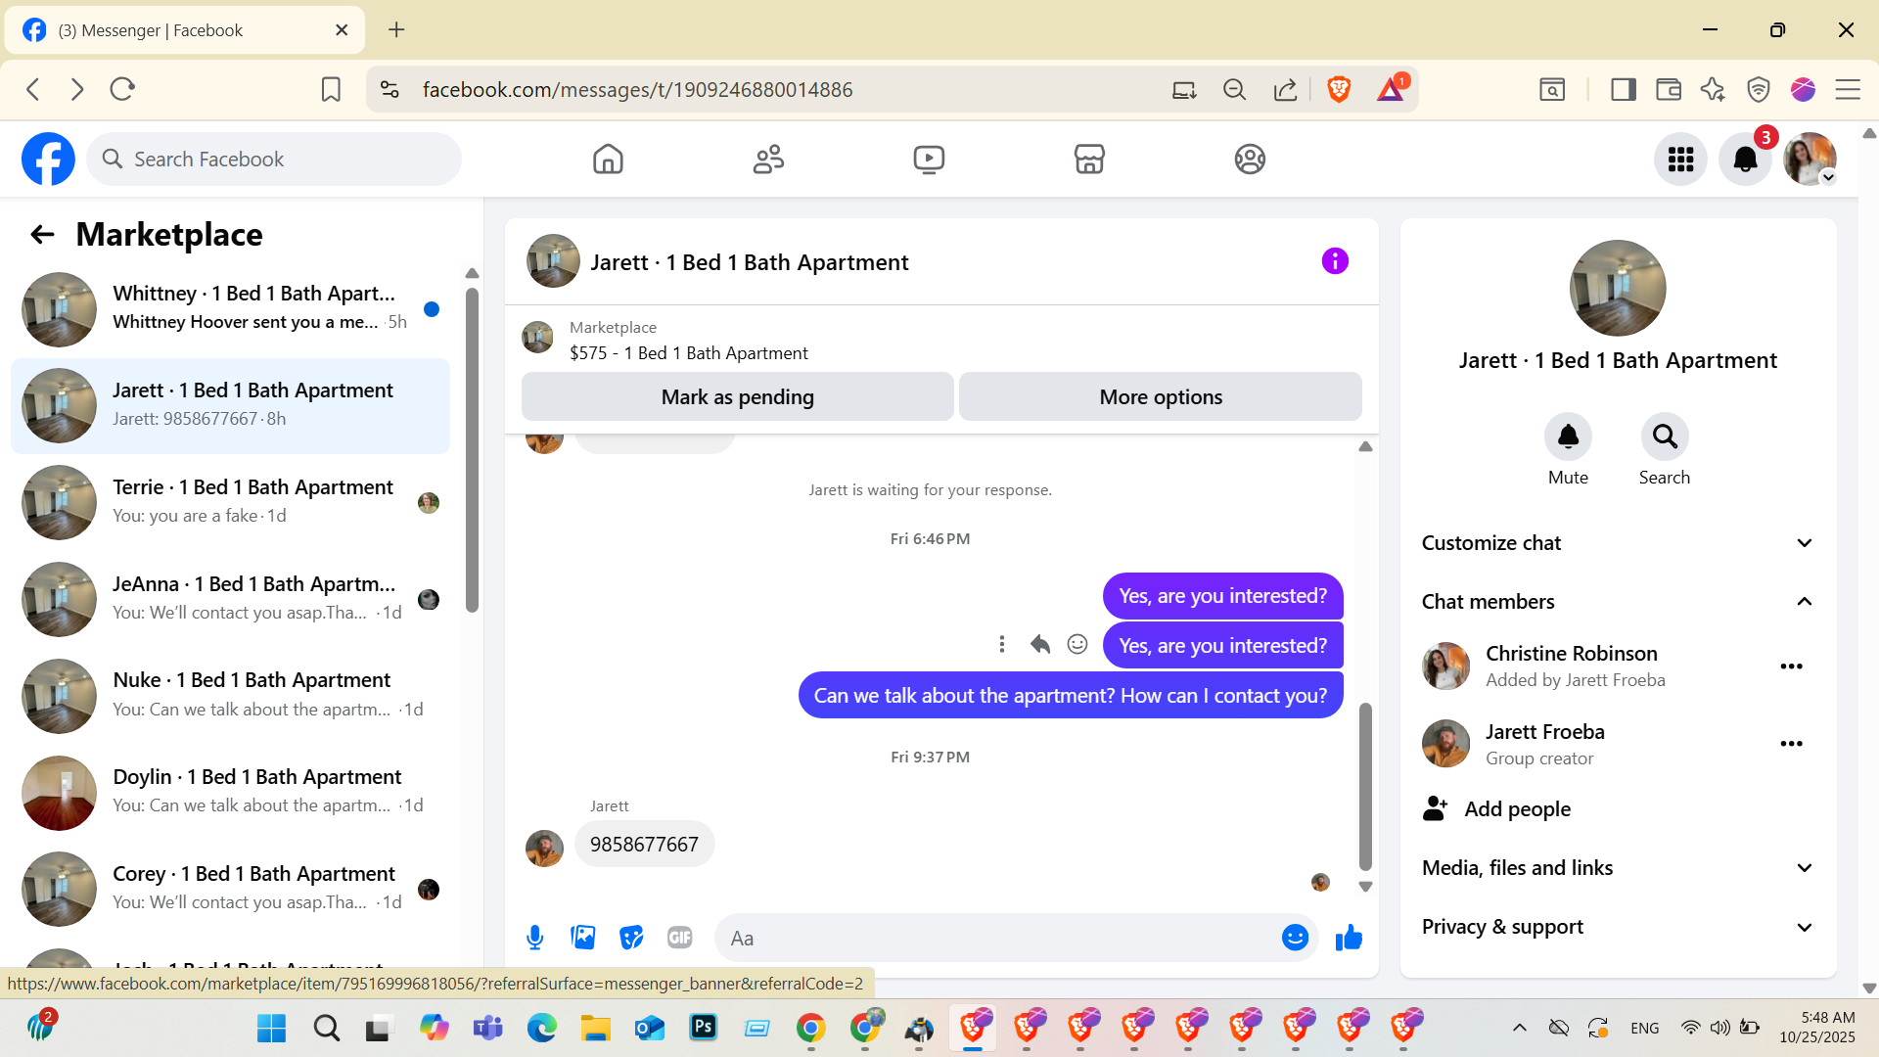The image size is (1879, 1057).
Task: Open the $575 1 Bed 1 Bath listing link
Action: tap(688, 353)
